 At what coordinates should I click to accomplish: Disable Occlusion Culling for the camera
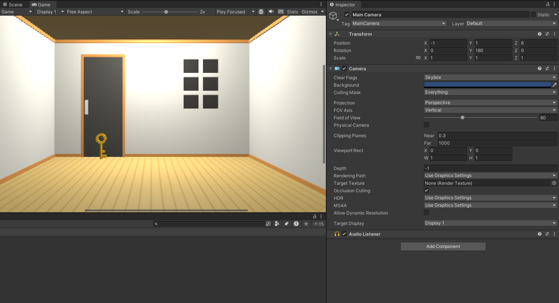[426, 190]
